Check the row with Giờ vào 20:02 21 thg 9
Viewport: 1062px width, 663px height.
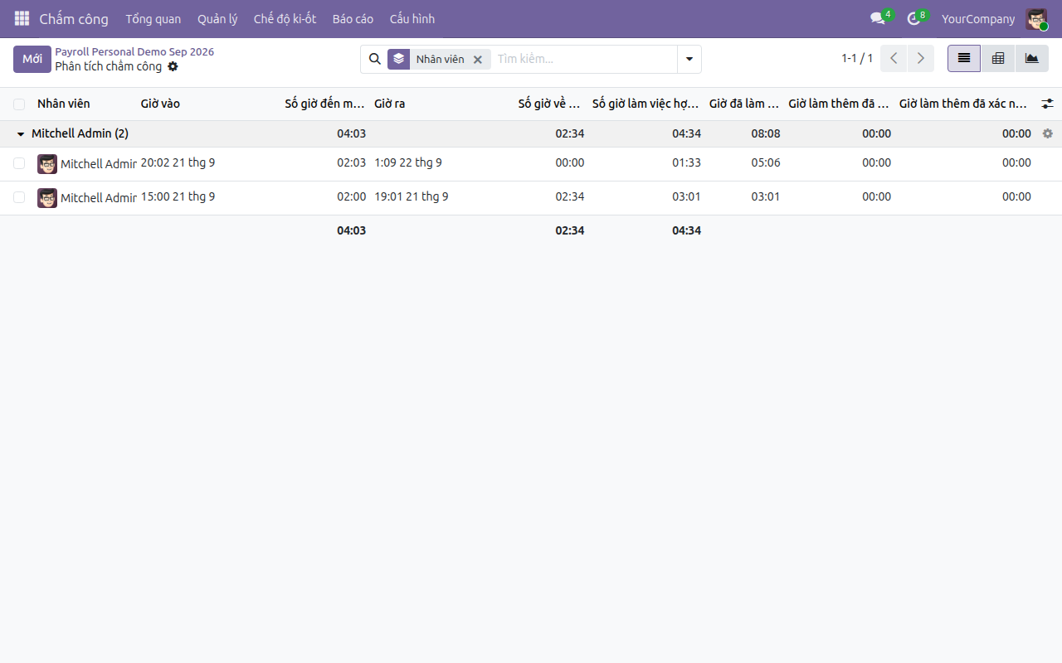point(19,163)
